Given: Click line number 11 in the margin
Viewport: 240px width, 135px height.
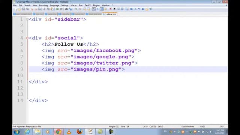Looking at the screenshot, I should pos(20,82).
